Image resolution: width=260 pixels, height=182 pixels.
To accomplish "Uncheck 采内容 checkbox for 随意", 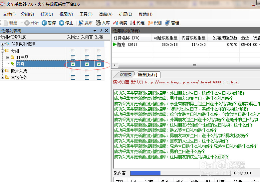I will pos(87,64).
